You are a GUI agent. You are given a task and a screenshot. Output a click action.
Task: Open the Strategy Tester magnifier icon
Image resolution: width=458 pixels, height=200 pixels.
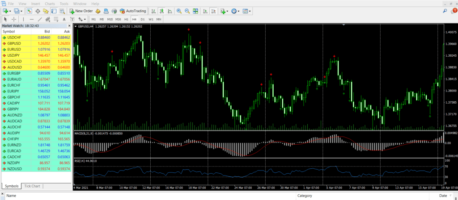62,11
